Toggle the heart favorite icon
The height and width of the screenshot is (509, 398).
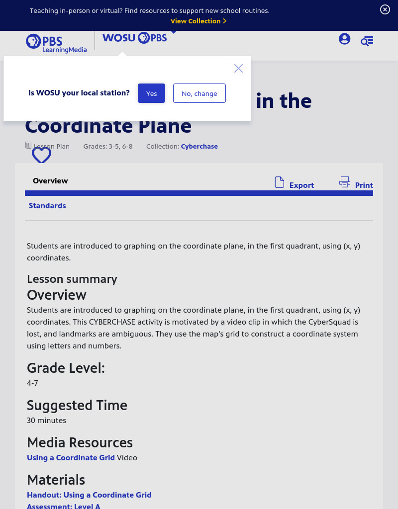tap(41, 155)
